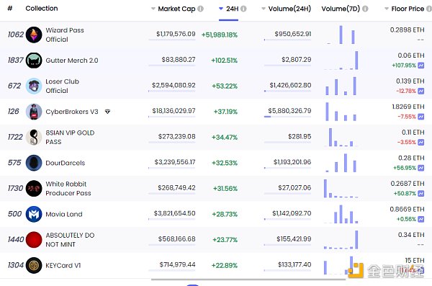
Task: Click +102.51% change for Gutter Merch
Action: coord(224,61)
